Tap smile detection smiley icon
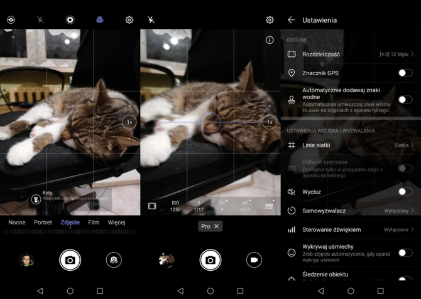 pos(292,253)
